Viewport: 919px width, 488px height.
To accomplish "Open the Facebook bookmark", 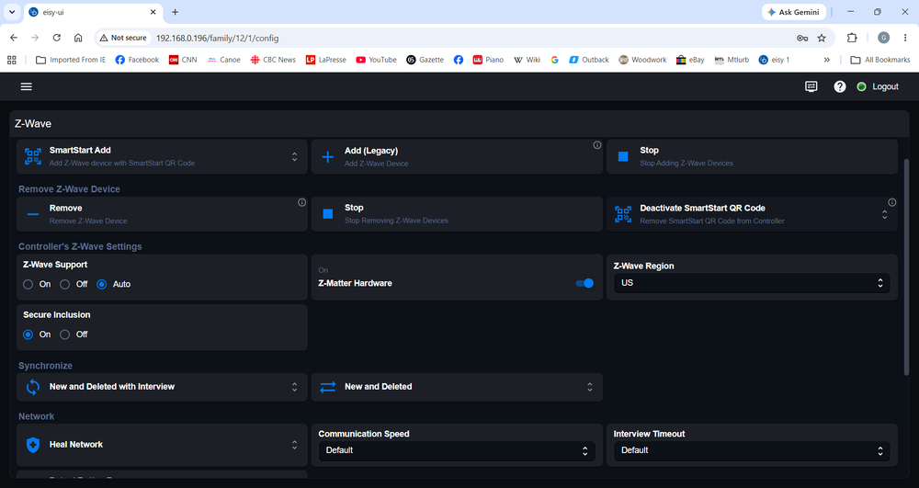I will (x=137, y=60).
